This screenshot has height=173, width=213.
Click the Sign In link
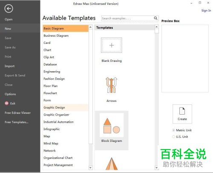coord(206,10)
